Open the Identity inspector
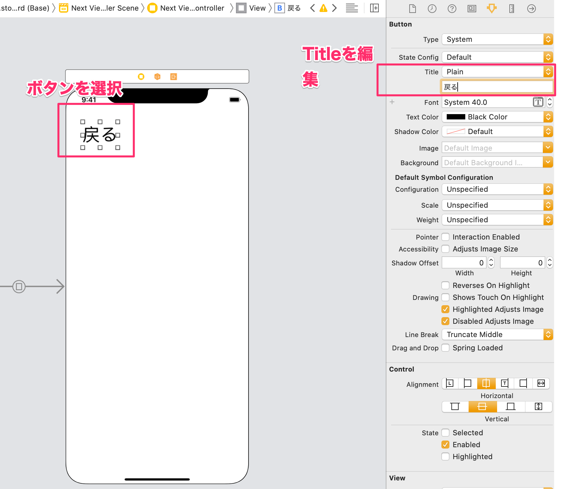The image size is (570, 489). (x=472, y=9)
